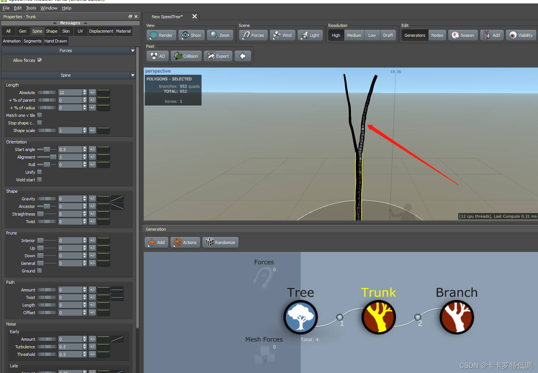The image size is (538, 373).
Task: Open the Forces scene tool
Action: (253, 35)
